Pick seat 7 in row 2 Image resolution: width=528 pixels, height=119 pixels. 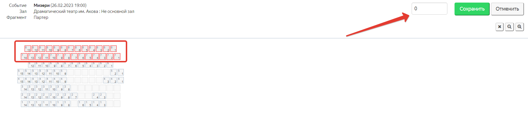pyautogui.click(x=74, y=96)
